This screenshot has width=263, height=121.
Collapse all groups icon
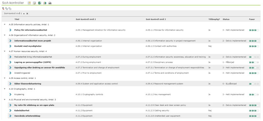coord(10,9)
